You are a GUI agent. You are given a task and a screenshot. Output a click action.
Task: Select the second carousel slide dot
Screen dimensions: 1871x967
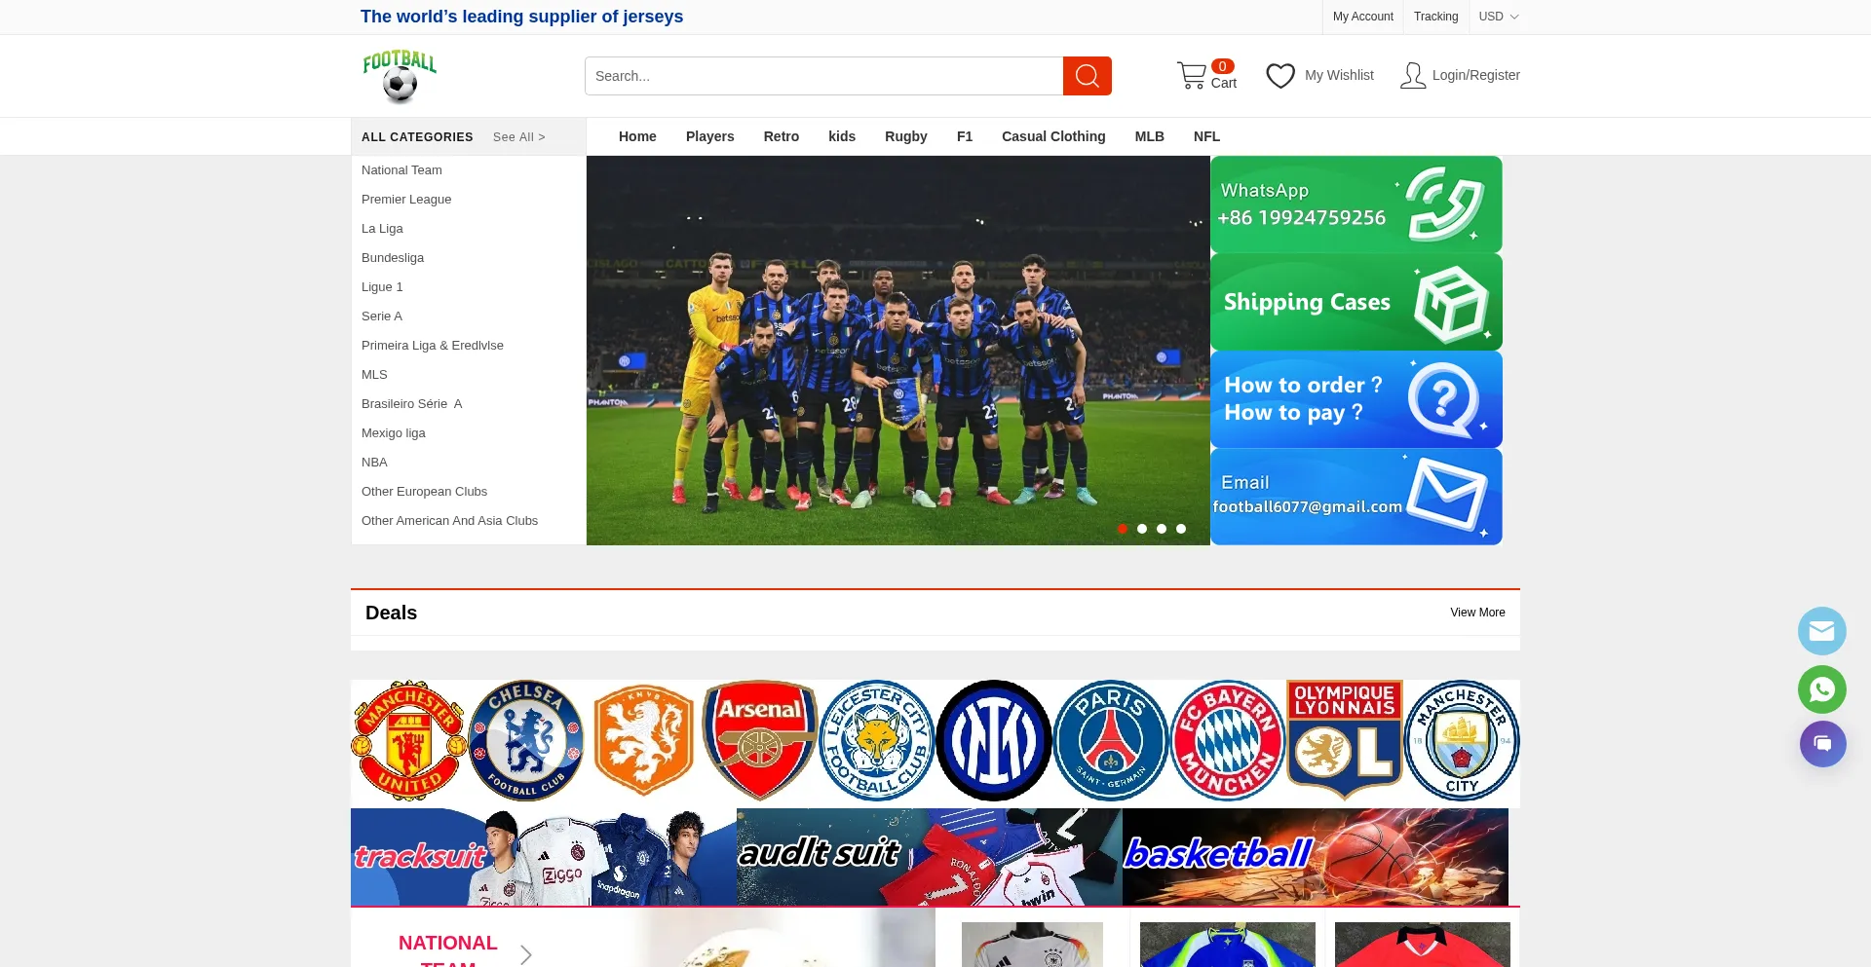[x=1142, y=529]
